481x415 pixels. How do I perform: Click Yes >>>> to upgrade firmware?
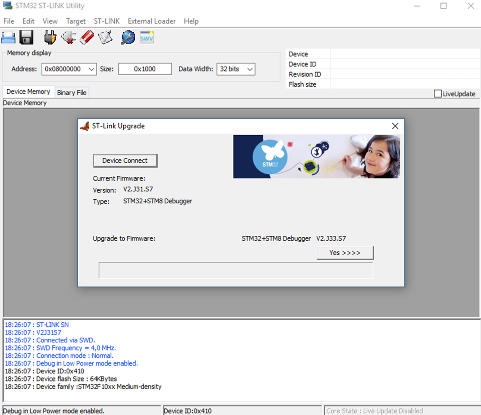345,253
